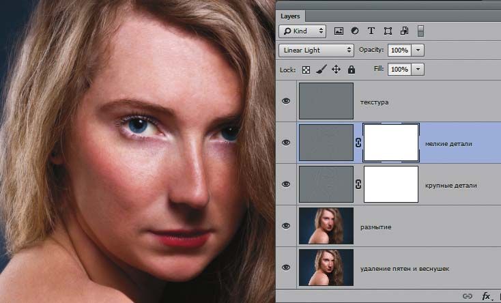Click the Fill percentage input field

[x=399, y=70]
